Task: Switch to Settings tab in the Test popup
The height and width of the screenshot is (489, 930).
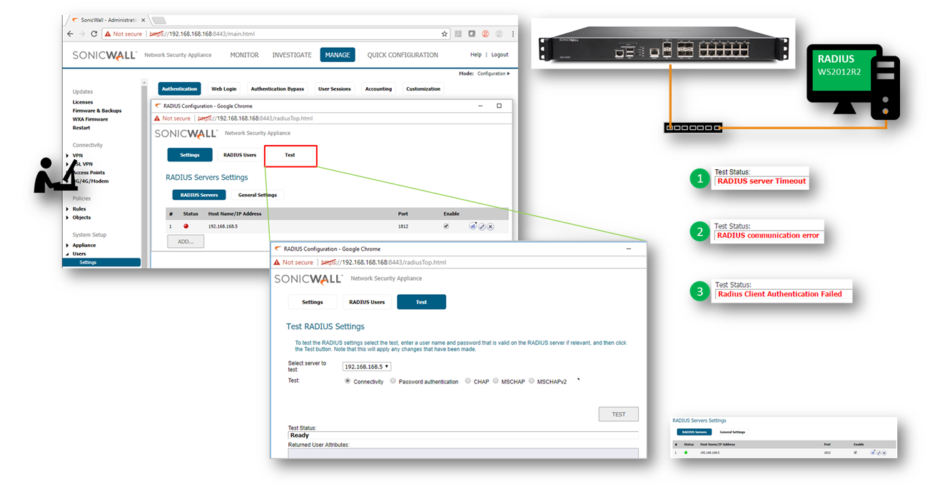Action: (x=313, y=302)
